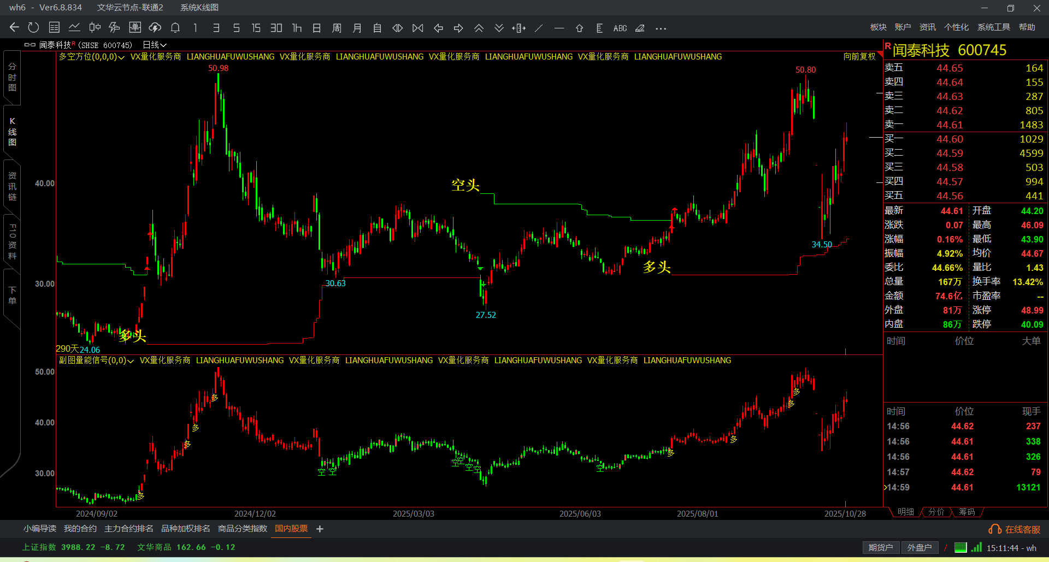Open the 帮助 menu

(x=1027, y=27)
